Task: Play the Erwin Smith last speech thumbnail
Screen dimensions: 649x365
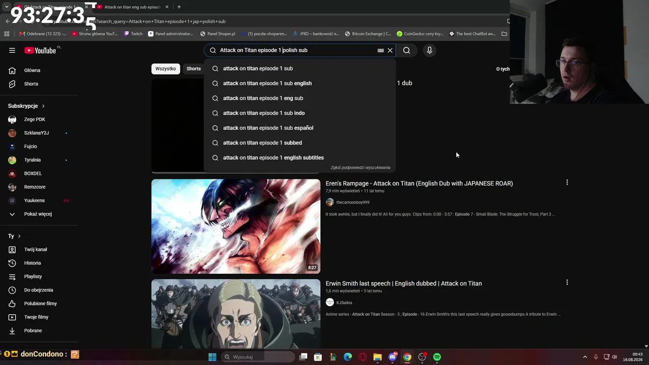Action: [x=236, y=314]
